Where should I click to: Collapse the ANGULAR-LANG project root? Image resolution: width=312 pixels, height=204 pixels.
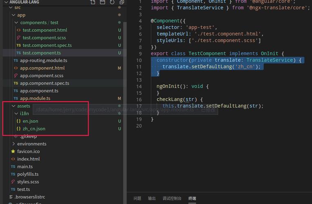(6, 2)
